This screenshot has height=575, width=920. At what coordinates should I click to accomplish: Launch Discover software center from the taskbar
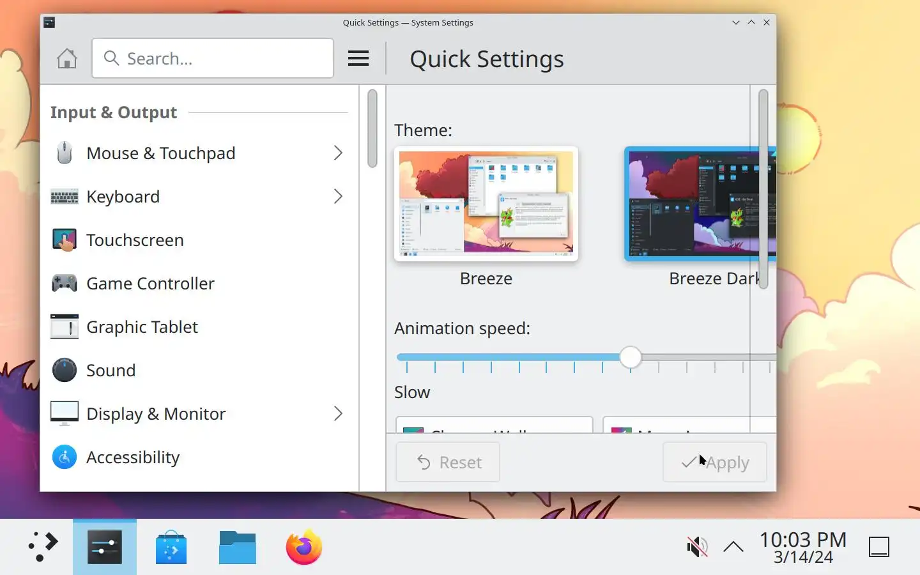coord(171,547)
